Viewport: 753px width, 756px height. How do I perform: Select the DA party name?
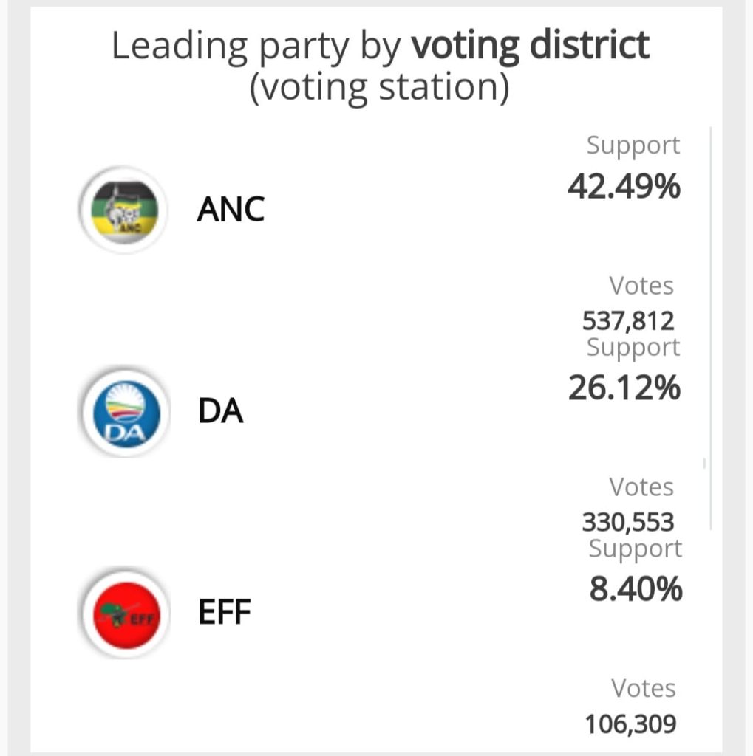click(220, 412)
